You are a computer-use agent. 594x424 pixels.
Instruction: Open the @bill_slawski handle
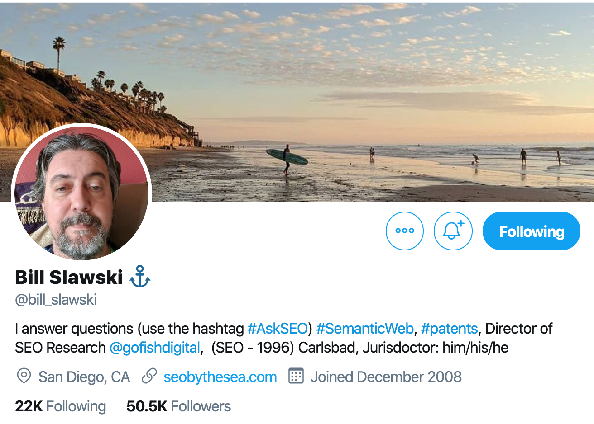[55, 299]
